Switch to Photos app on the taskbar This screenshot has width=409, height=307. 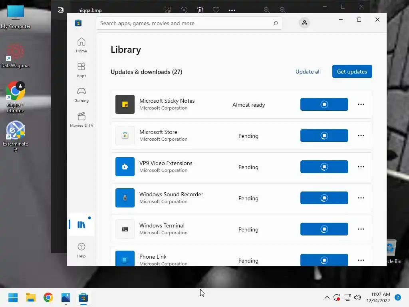[x=66, y=297]
